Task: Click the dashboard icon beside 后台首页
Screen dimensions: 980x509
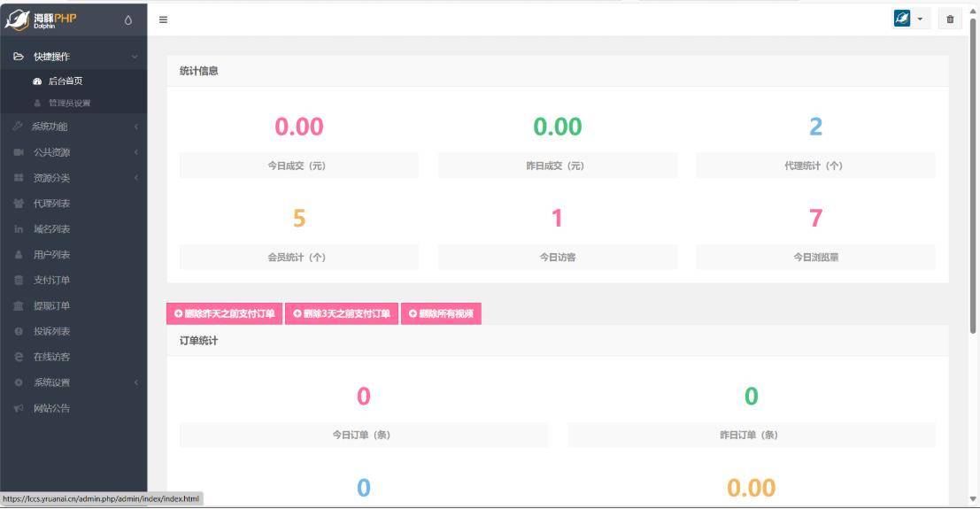Action: pyautogui.click(x=37, y=81)
